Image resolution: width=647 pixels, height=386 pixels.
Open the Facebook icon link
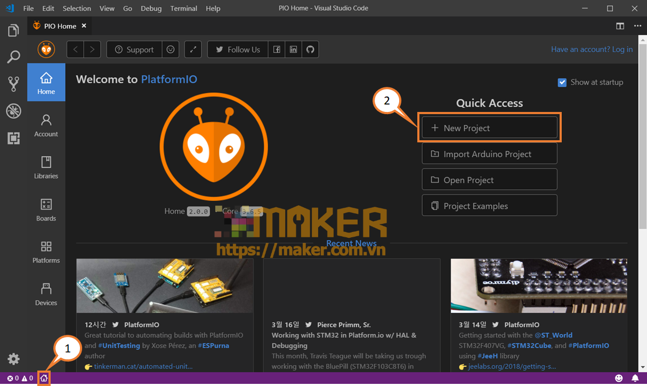click(277, 50)
